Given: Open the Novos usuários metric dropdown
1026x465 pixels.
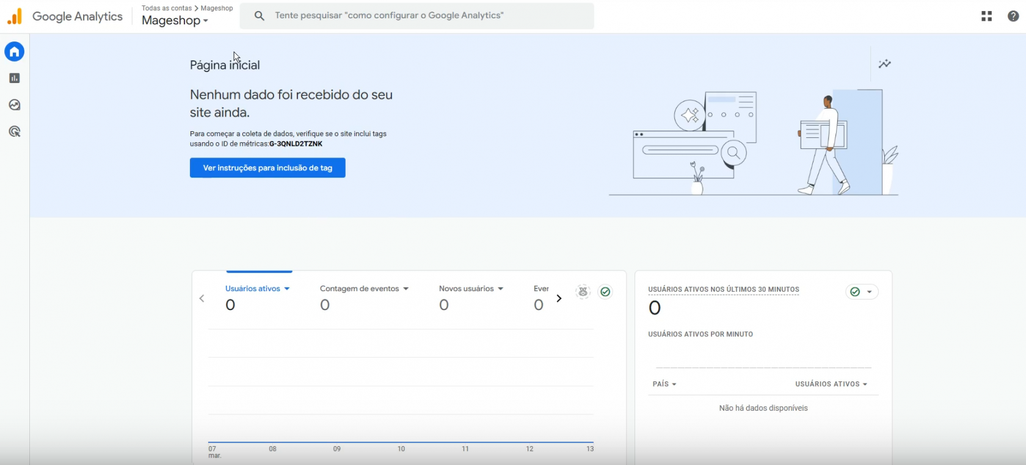Looking at the screenshot, I should 471,289.
